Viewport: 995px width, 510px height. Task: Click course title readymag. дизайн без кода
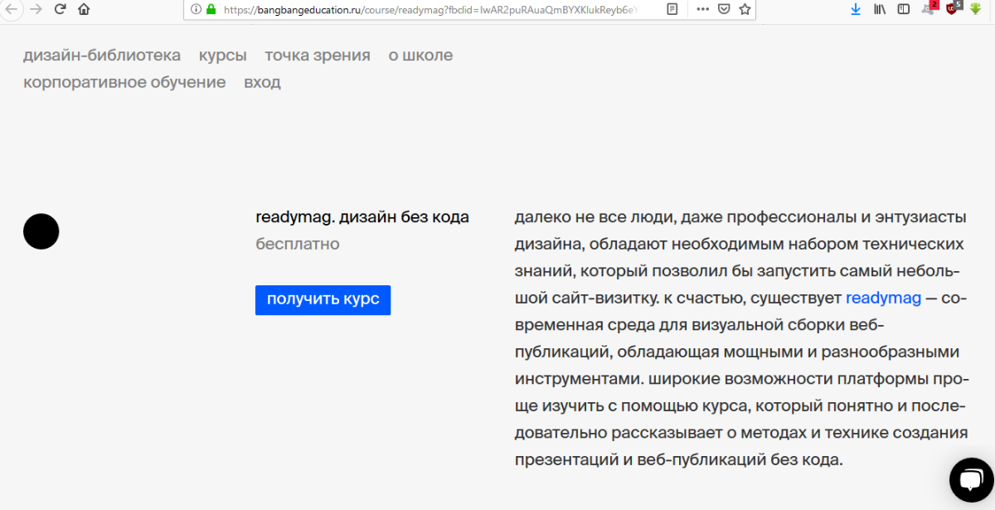(x=362, y=217)
